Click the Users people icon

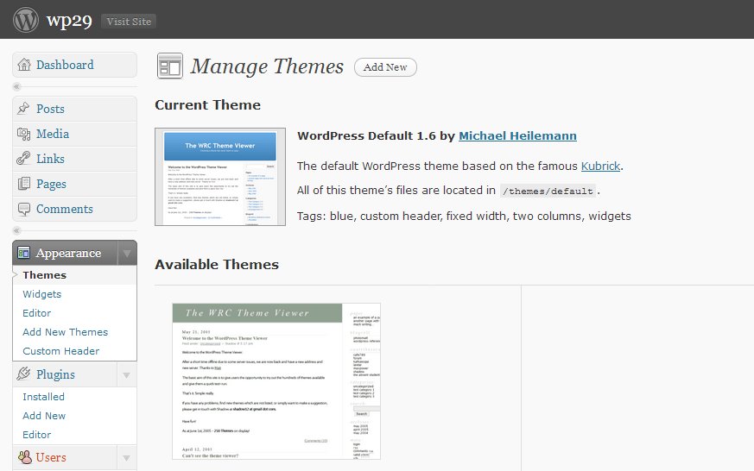pos(24,456)
